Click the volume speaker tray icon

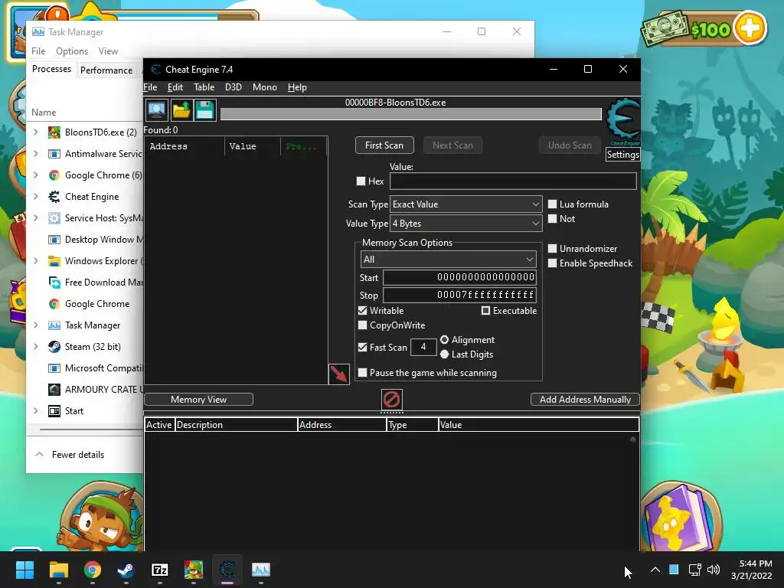click(x=714, y=570)
